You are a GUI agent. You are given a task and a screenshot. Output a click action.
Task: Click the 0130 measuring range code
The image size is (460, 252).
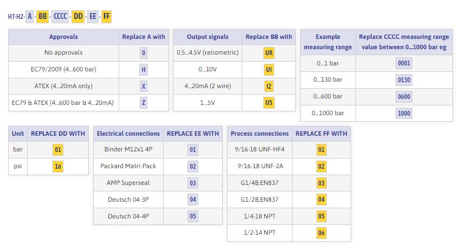404,80
